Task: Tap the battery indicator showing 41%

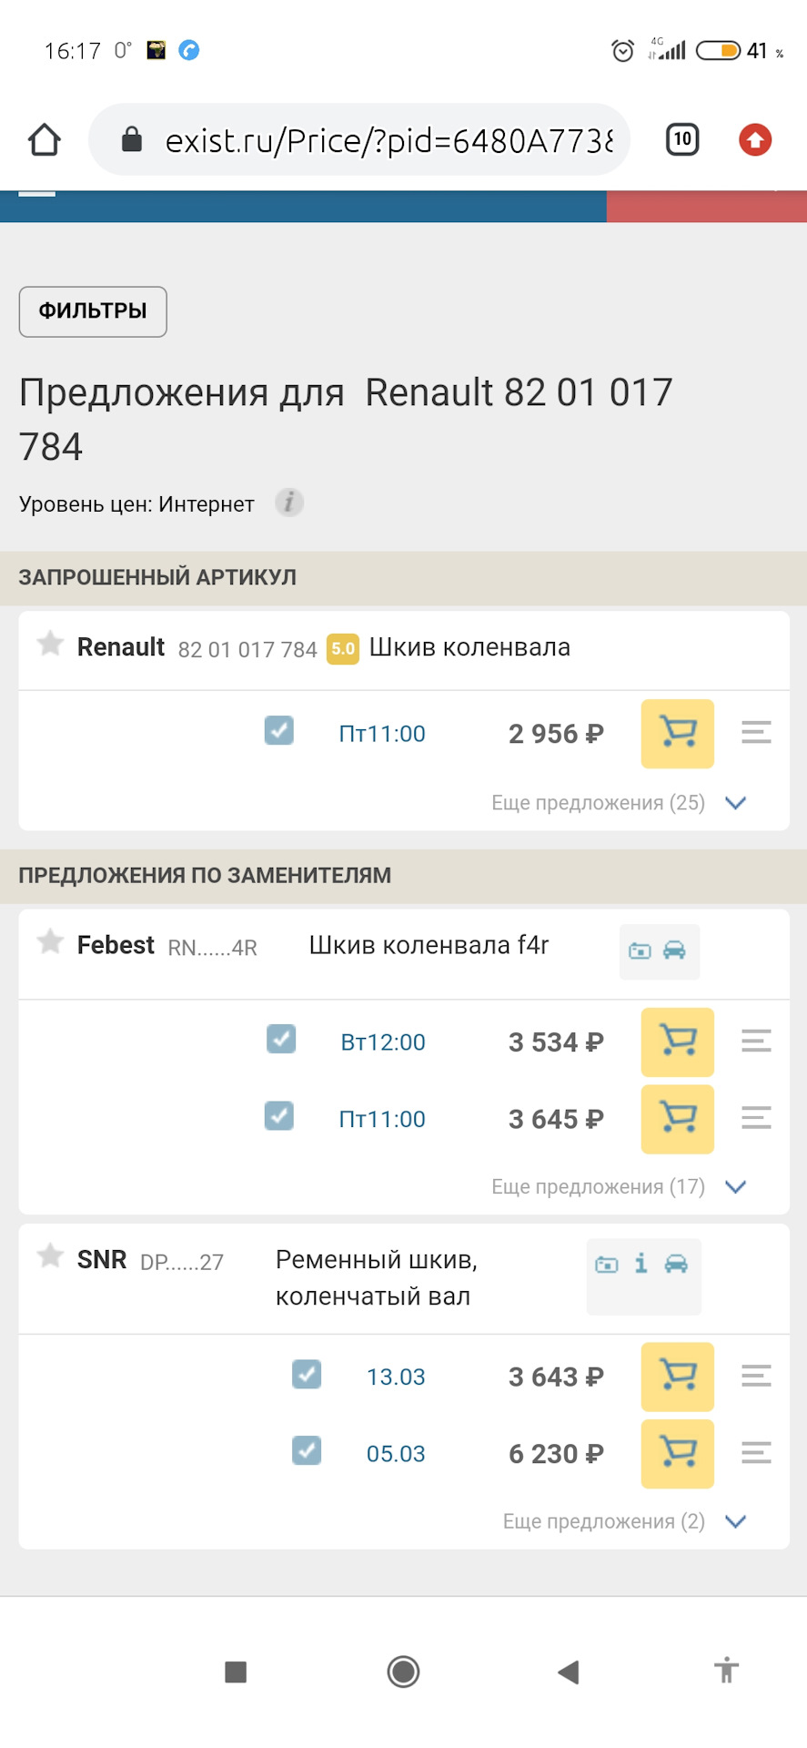Action: [x=718, y=50]
